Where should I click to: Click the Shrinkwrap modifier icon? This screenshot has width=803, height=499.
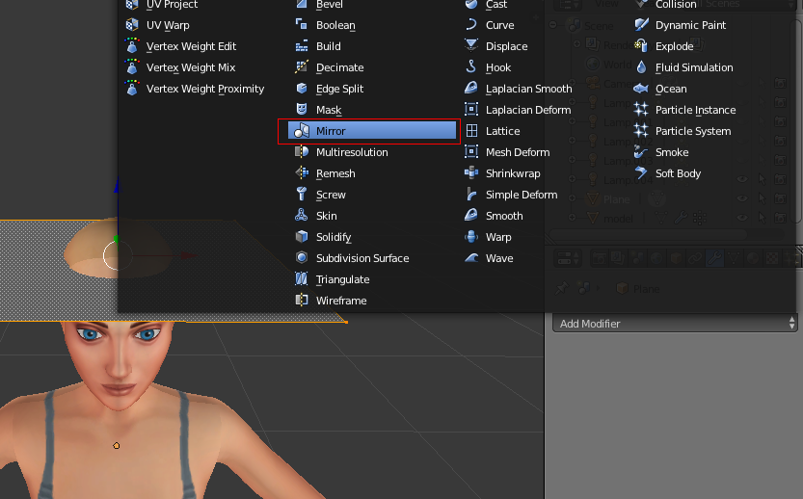pos(471,173)
